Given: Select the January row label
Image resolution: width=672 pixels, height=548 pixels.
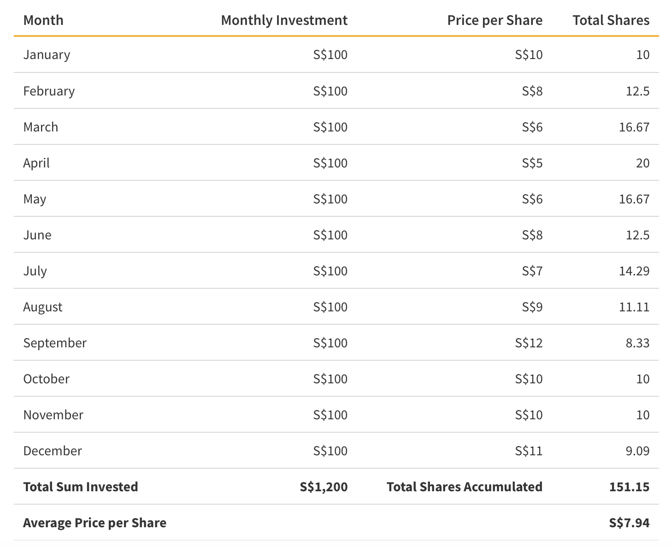Looking at the screenshot, I should (47, 55).
